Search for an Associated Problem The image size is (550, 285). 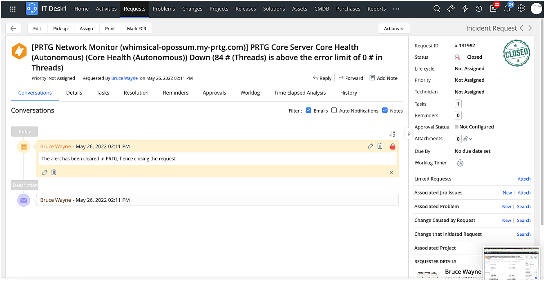click(x=523, y=207)
